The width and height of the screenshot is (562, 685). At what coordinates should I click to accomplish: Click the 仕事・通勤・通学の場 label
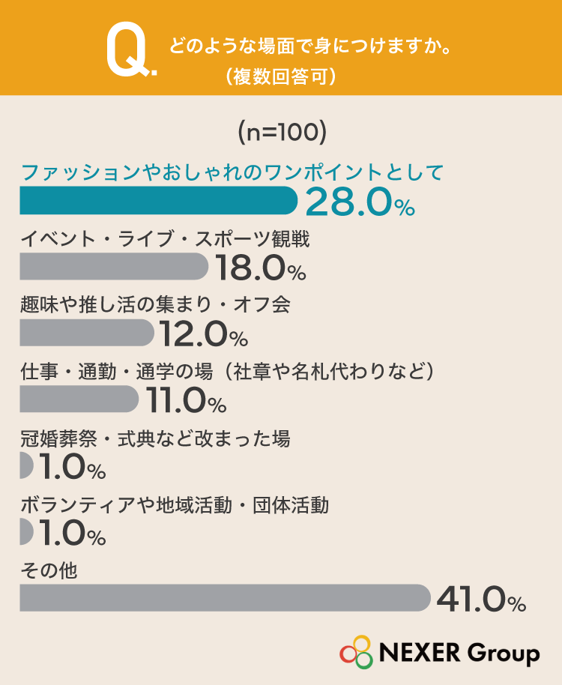(117, 371)
